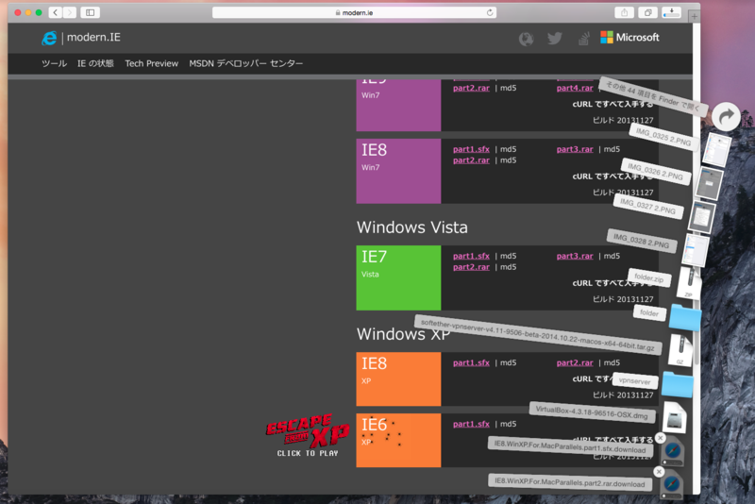Select the green IE7 Vista tile
This screenshot has width=755, height=504.
398,277
